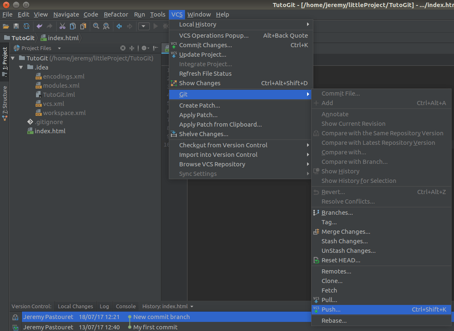Select the .gitignore file in tree
The height and width of the screenshot is (331, 454).
(45, 122)
